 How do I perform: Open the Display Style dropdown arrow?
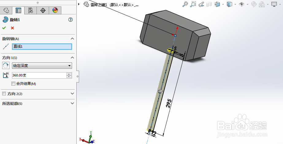235,4
